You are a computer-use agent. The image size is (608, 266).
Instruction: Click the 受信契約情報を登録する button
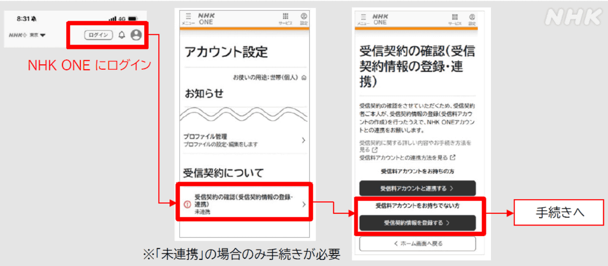(x=417, y=222)
